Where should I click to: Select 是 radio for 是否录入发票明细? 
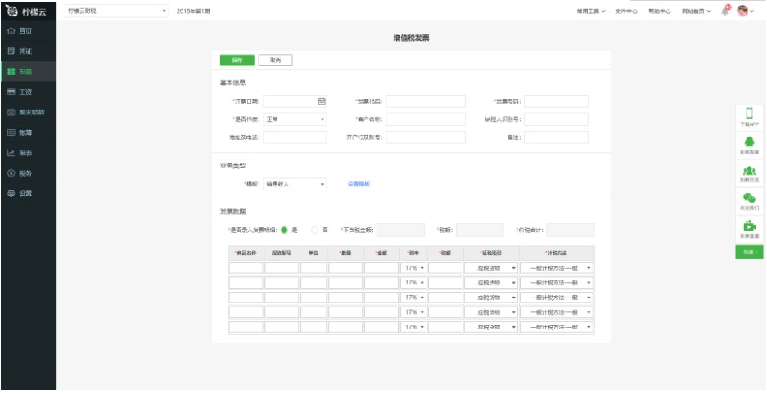point(285,231)
